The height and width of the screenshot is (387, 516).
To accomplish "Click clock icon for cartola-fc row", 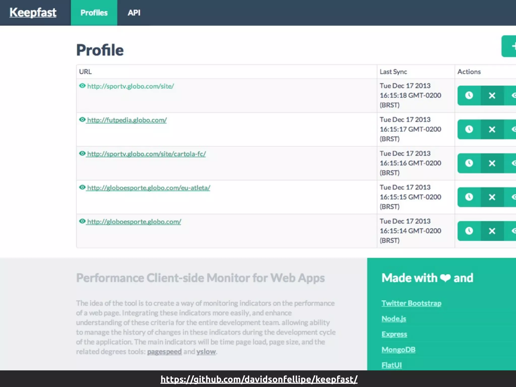I will (469, 163).
